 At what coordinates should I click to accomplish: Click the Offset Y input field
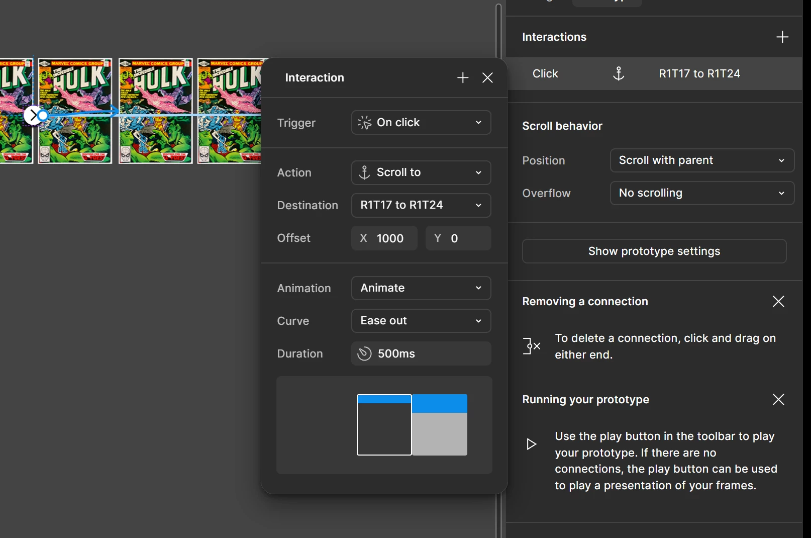(458, 238)
